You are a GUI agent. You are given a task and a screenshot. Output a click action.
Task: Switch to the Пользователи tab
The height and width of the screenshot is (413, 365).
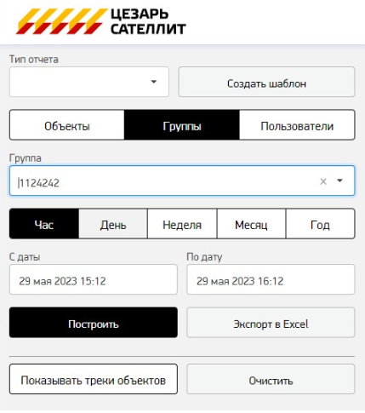point(297,125)
